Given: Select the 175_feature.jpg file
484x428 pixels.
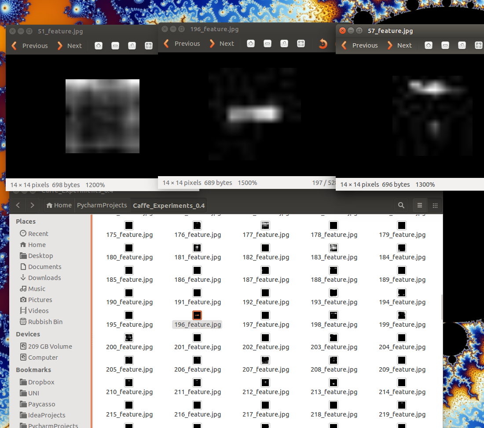Looking at the screenshot, I should click(x=129, y=230).
